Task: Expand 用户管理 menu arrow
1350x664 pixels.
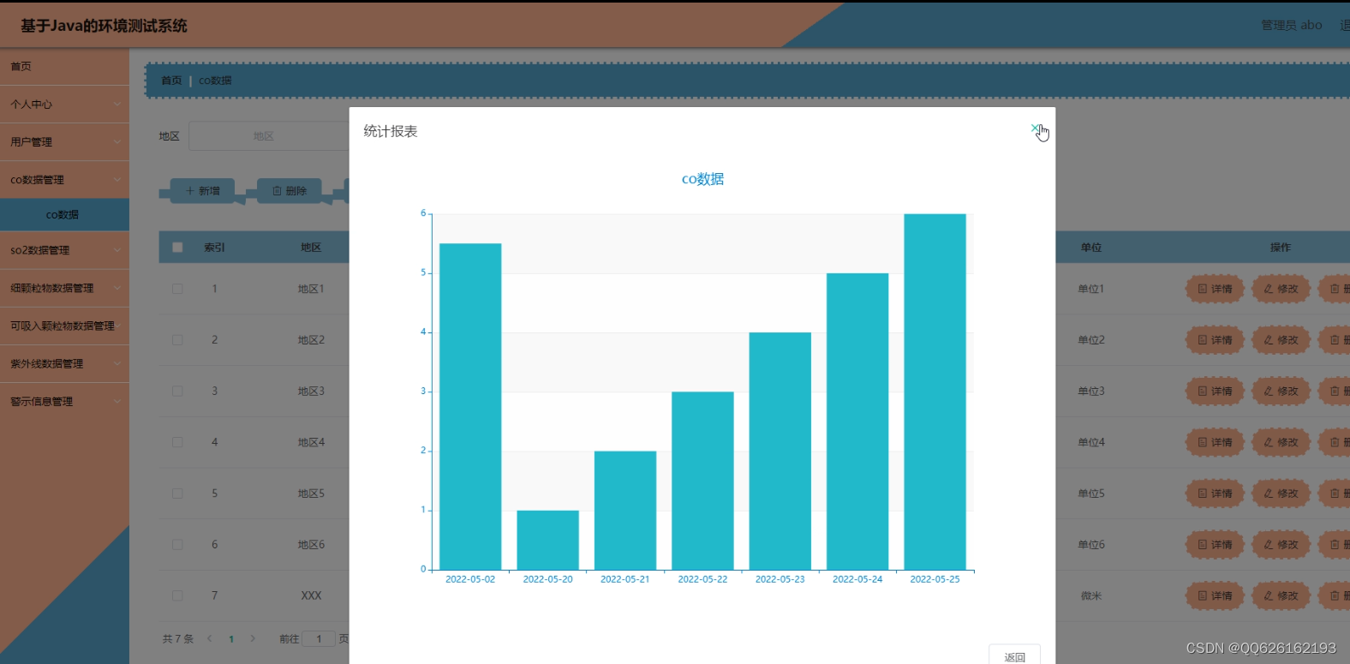Action: (x=117, y=142)
